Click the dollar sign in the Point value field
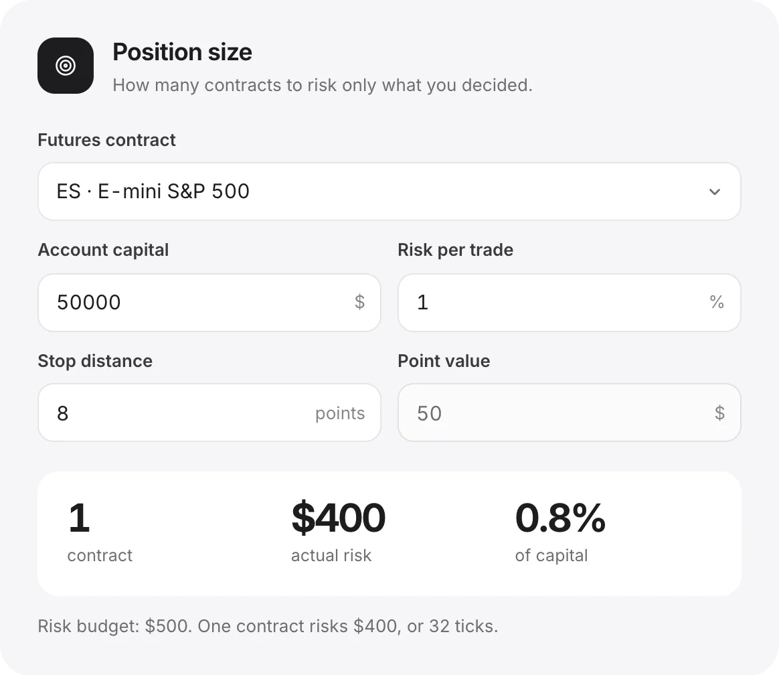This screenshot has width=779, height=675. pos(719,412)
